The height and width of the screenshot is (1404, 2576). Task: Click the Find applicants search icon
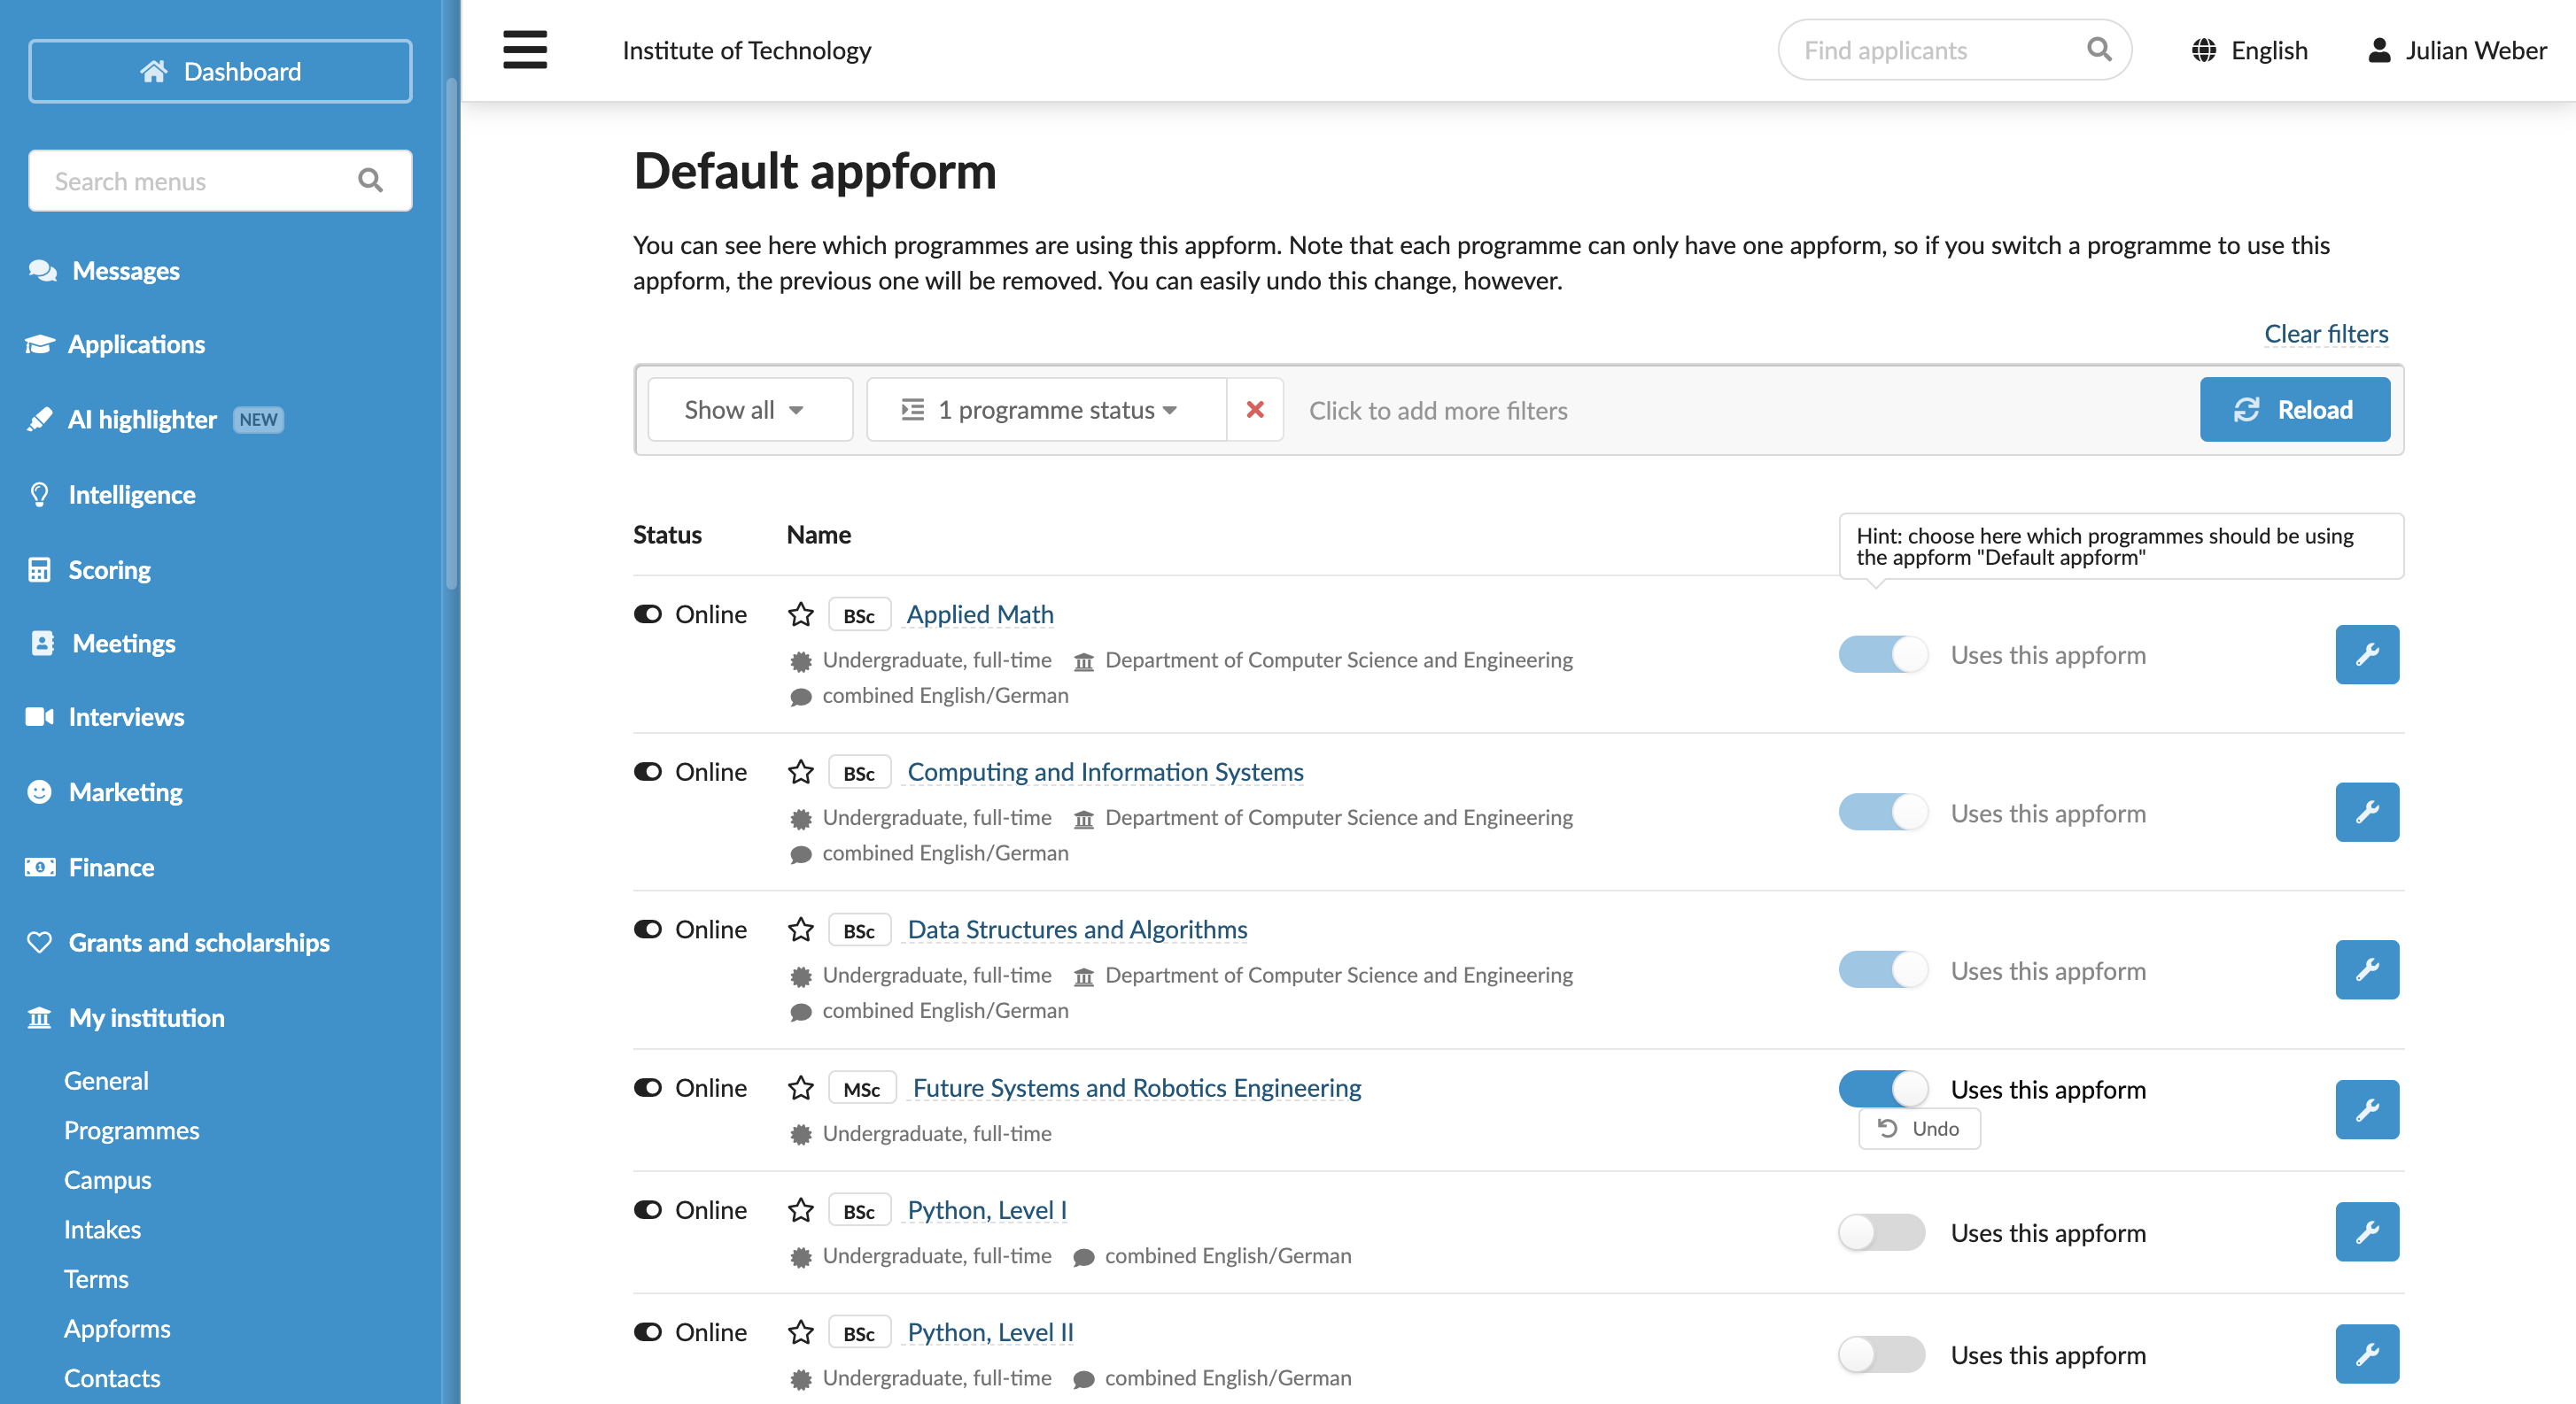pyautogui.click(x=2099, y=49)
